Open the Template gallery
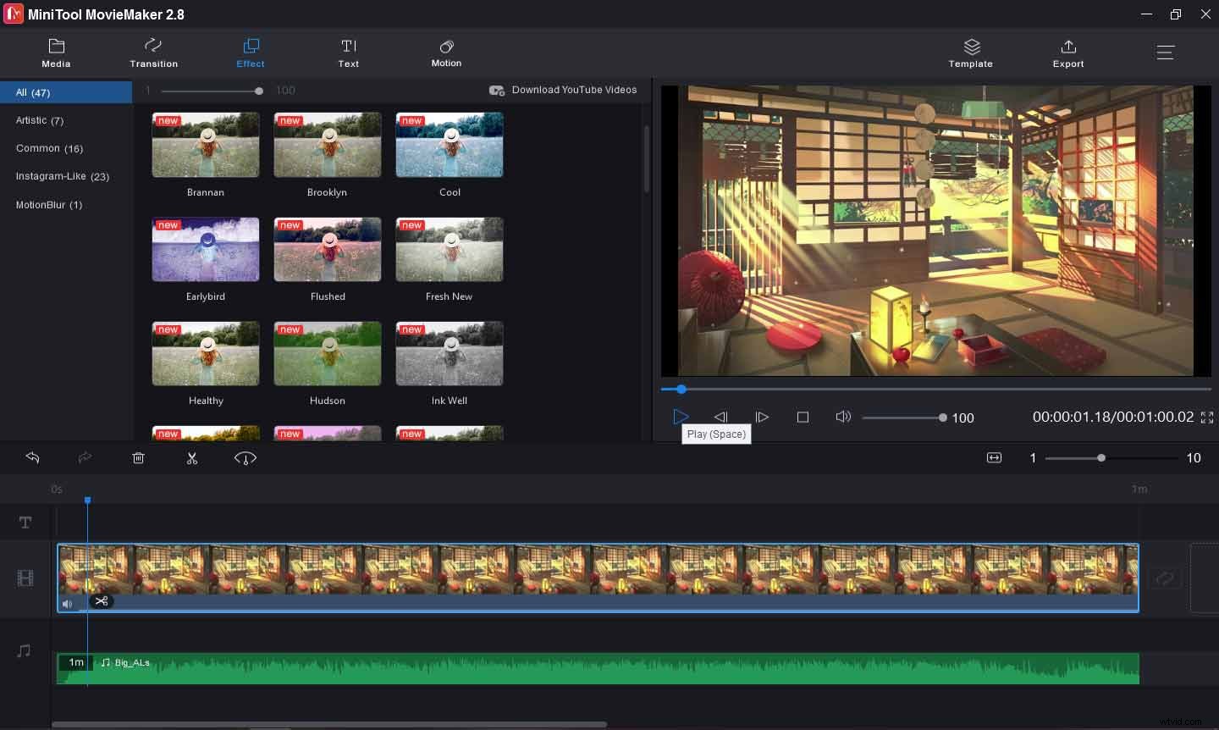 [x=970, y=53]
